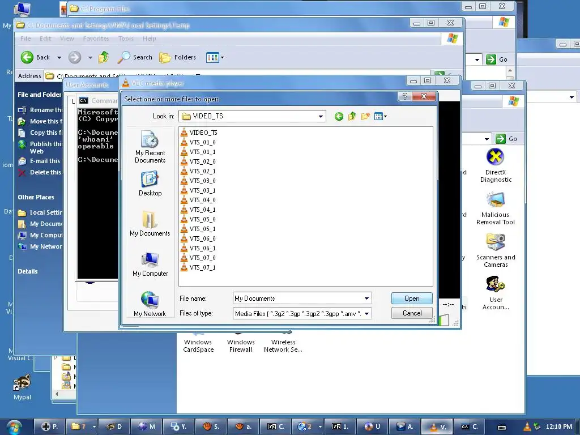Select Desktop in the file dialog sidebar
This screenshot has height=435, width=580.
click(x=150, y=184)
